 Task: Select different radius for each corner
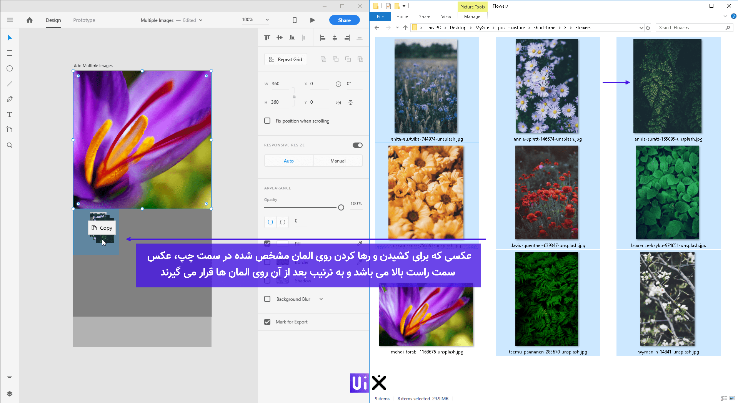pos(283,222)
